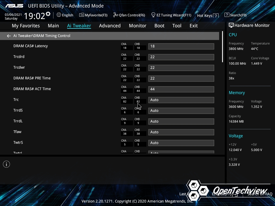Edit DRAM RAS# ACT Time field
The width and height of the screenshot is (275, 206).
pos(181,89)
